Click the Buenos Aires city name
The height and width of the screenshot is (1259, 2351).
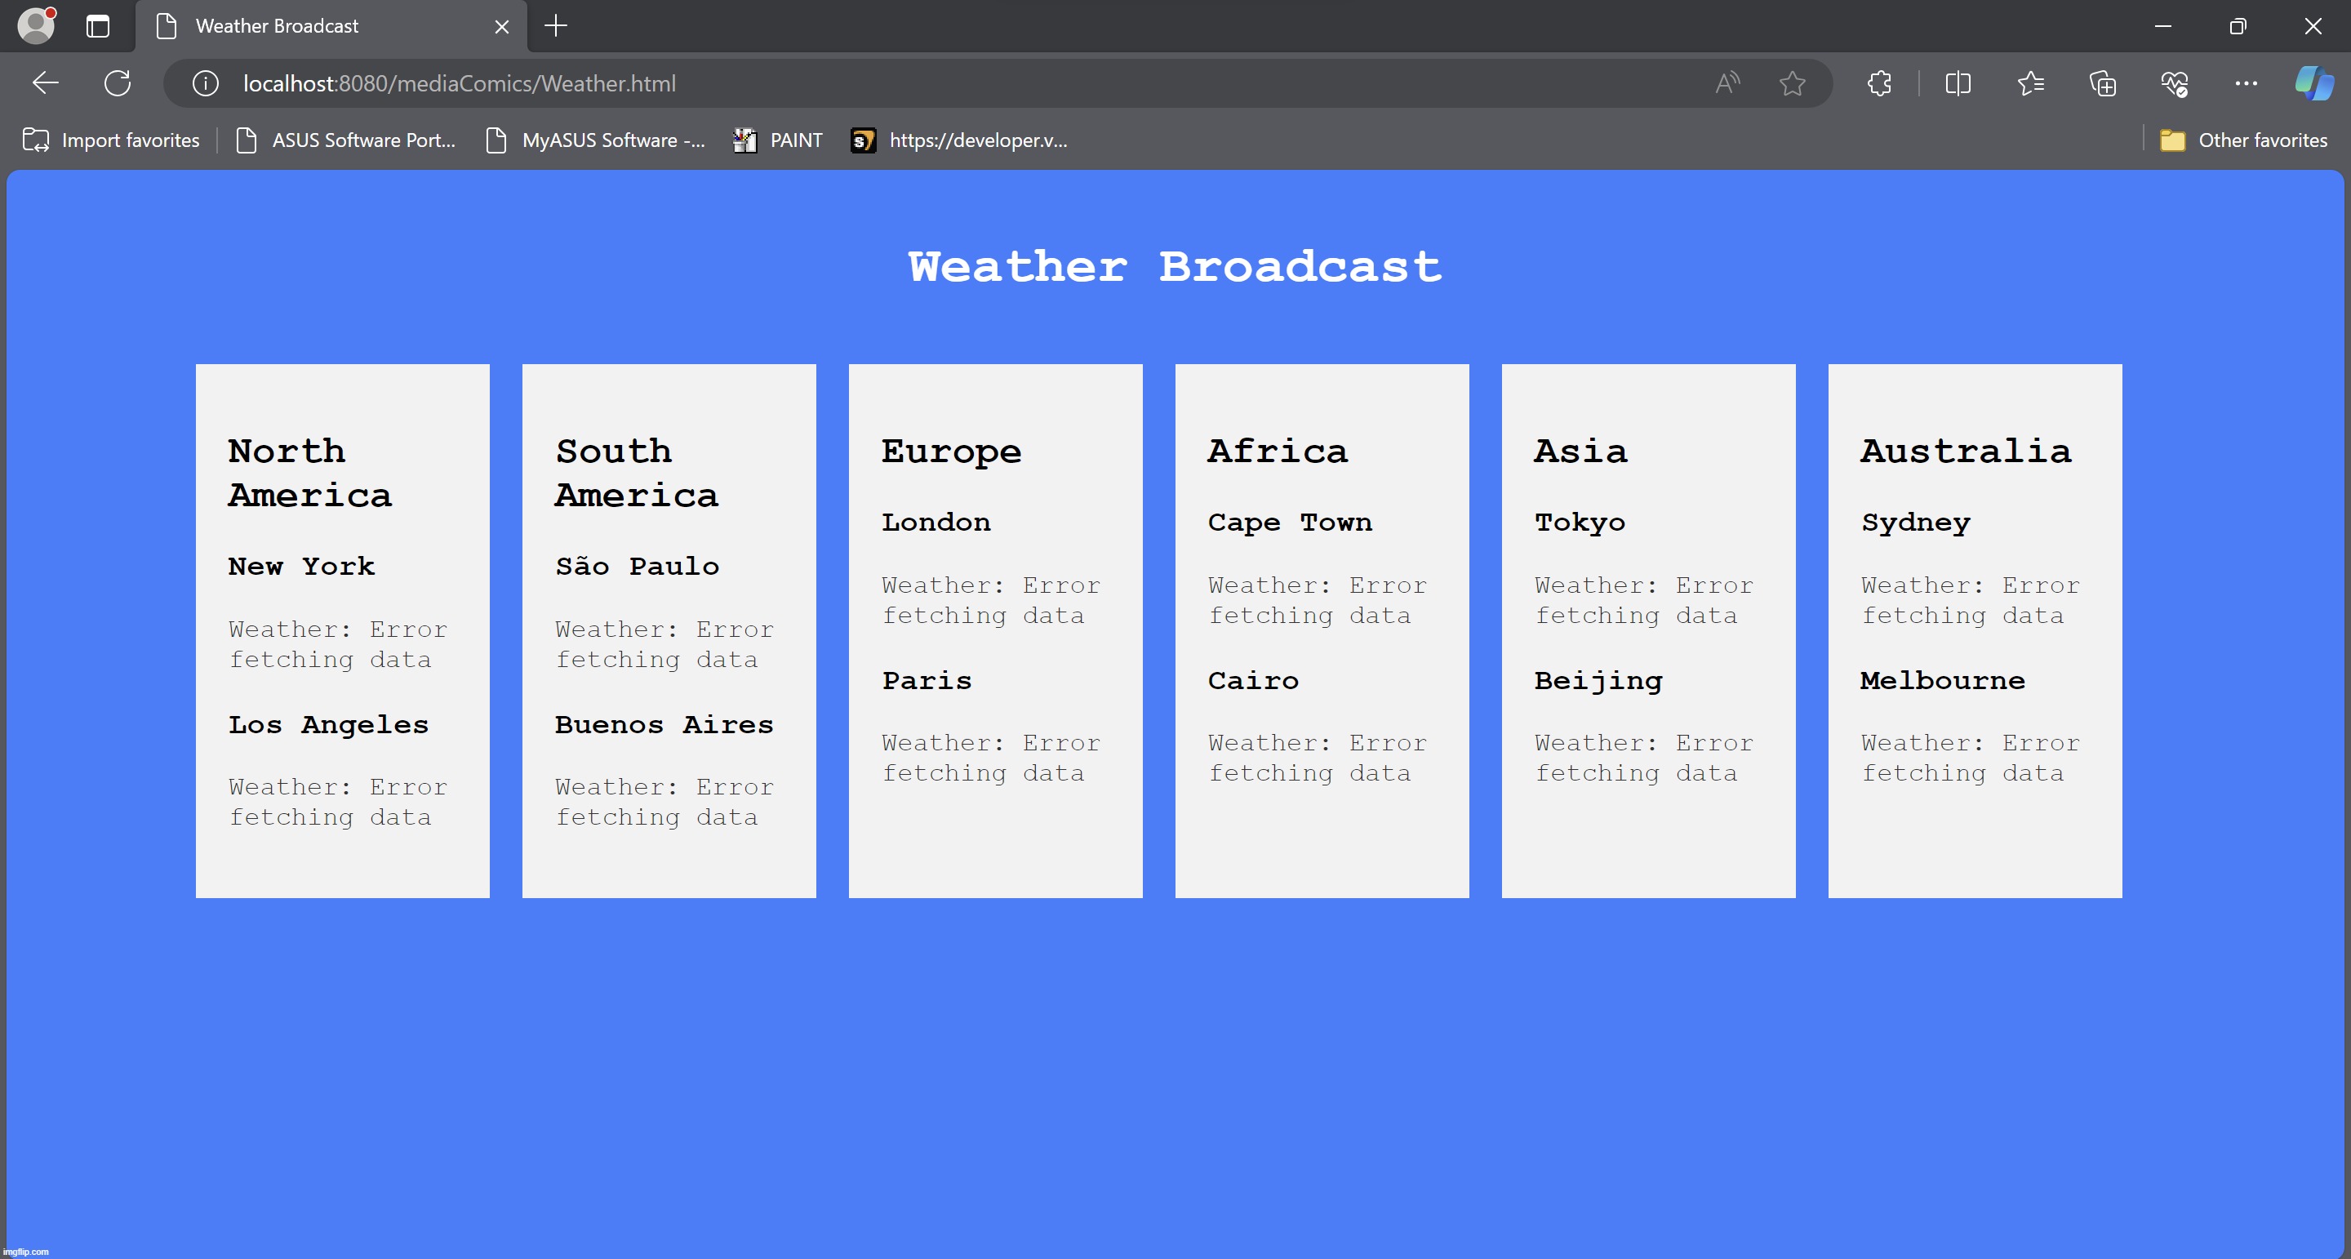coord(664,725)
